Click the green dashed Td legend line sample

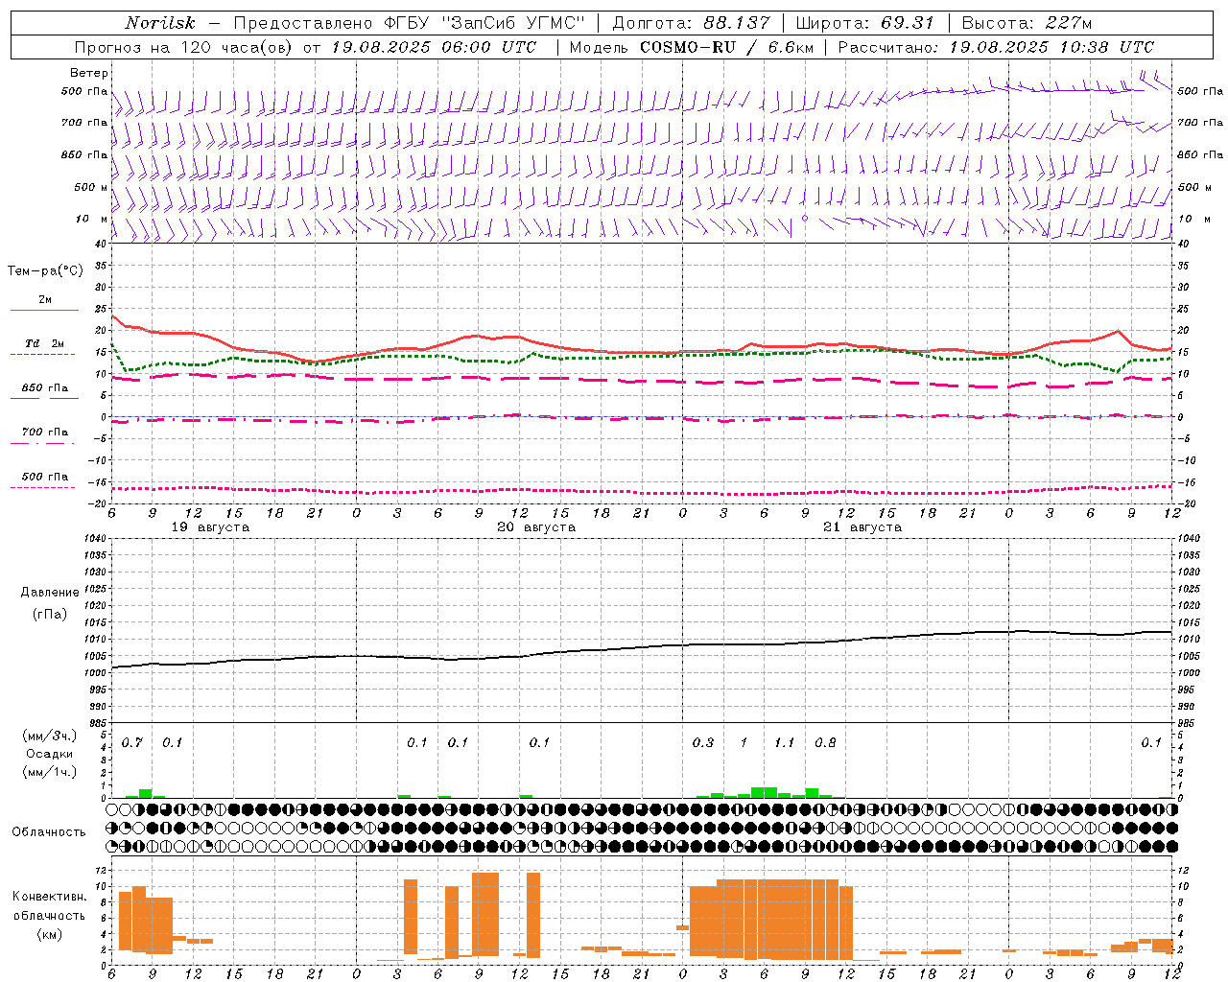pos(42,354)
